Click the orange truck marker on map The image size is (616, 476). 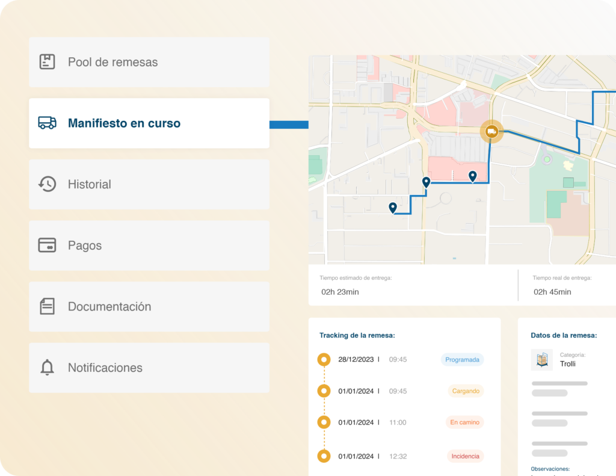point(491,132)
